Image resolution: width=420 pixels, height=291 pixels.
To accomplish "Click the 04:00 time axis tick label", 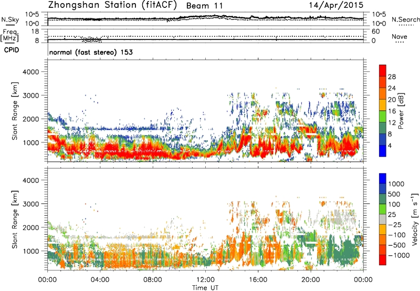I will coord(100,279).
